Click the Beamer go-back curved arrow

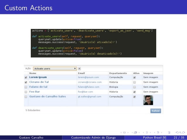(177, 132)
